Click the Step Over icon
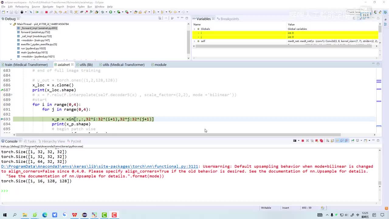Viewport: 389px width, 219px height. pos(60,12)
